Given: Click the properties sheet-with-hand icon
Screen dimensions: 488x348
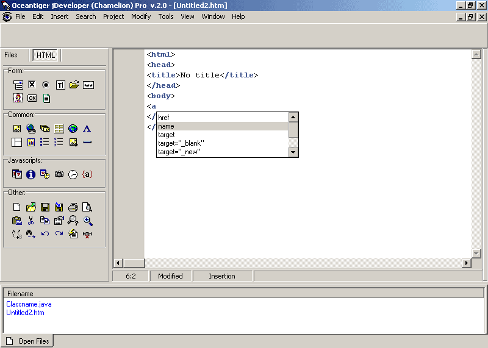Looking at the screenshot, I should point(59,221).
